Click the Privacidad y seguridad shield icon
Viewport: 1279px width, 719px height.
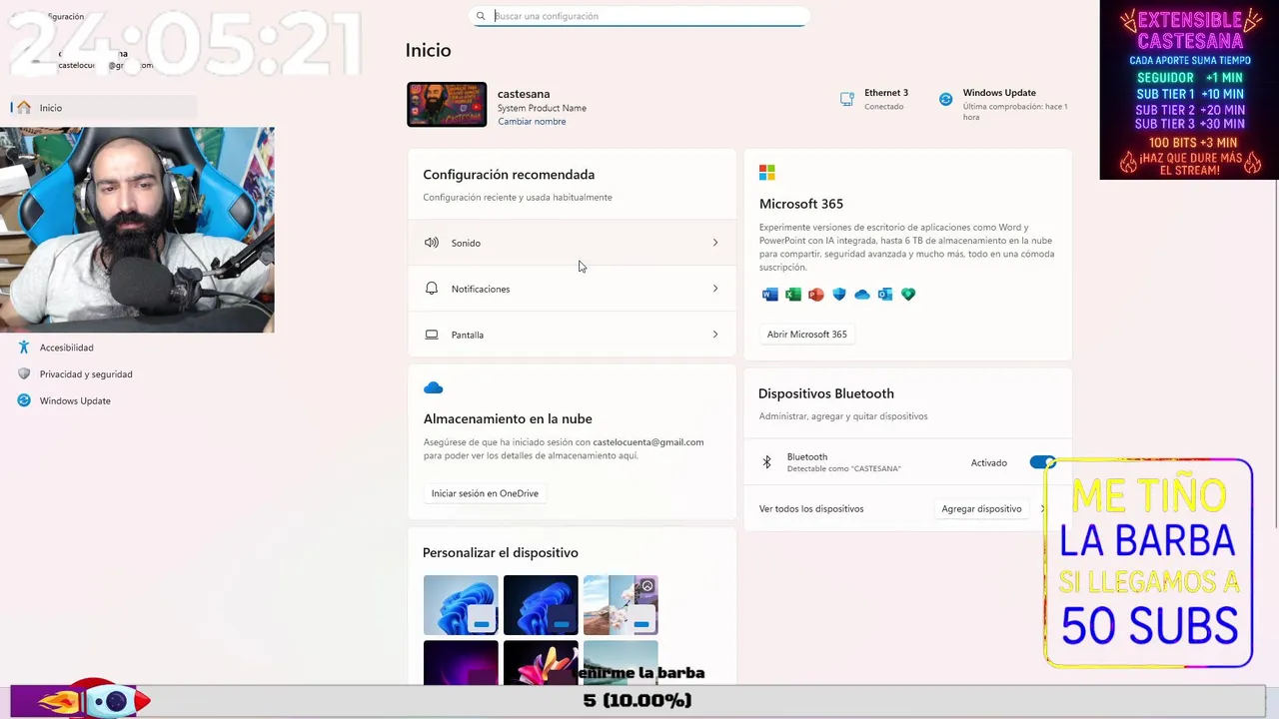24,374
